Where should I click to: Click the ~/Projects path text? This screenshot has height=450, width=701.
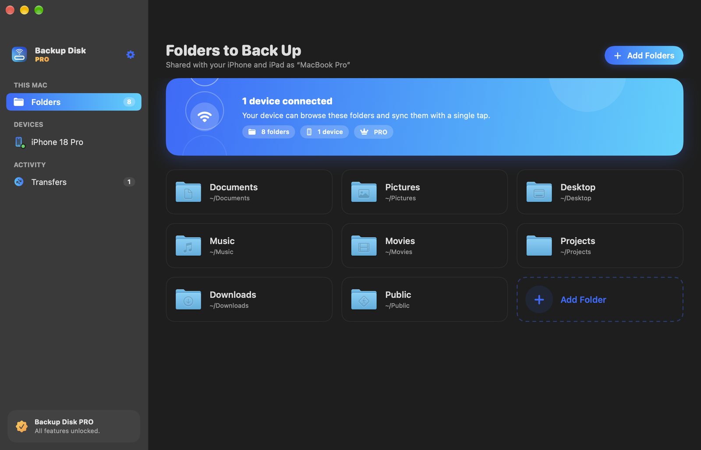576,252
